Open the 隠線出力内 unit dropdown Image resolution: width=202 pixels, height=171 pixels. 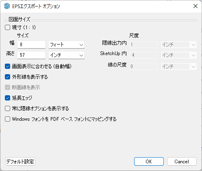[x=179, y=45]
